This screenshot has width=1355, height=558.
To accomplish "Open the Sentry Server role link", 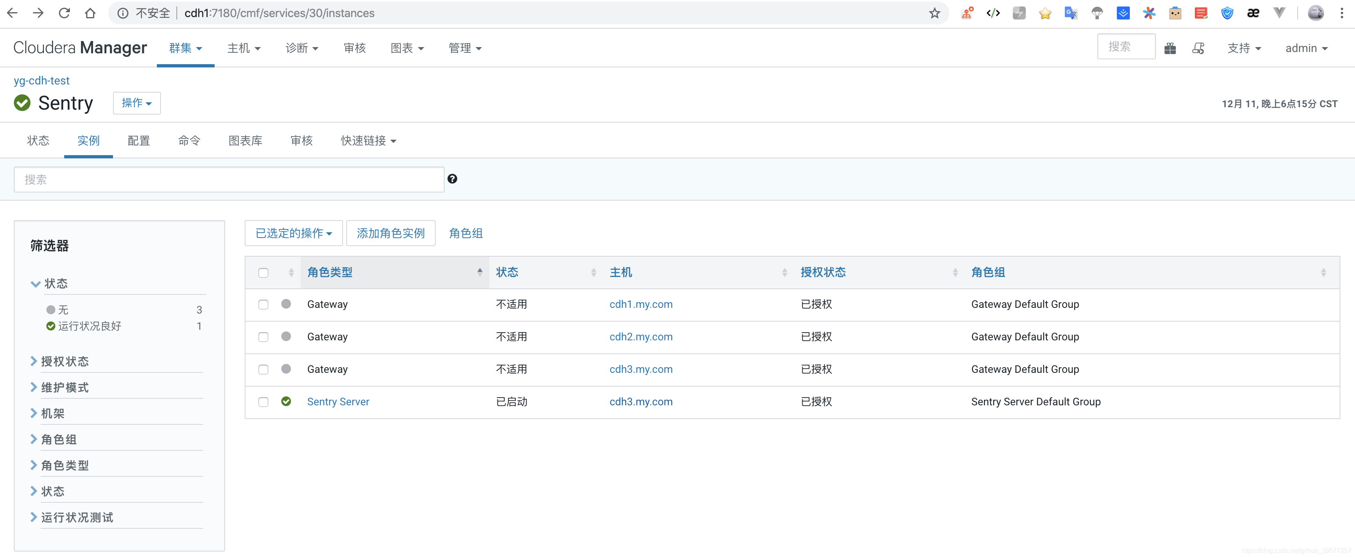I will click(x=338, y=402).
